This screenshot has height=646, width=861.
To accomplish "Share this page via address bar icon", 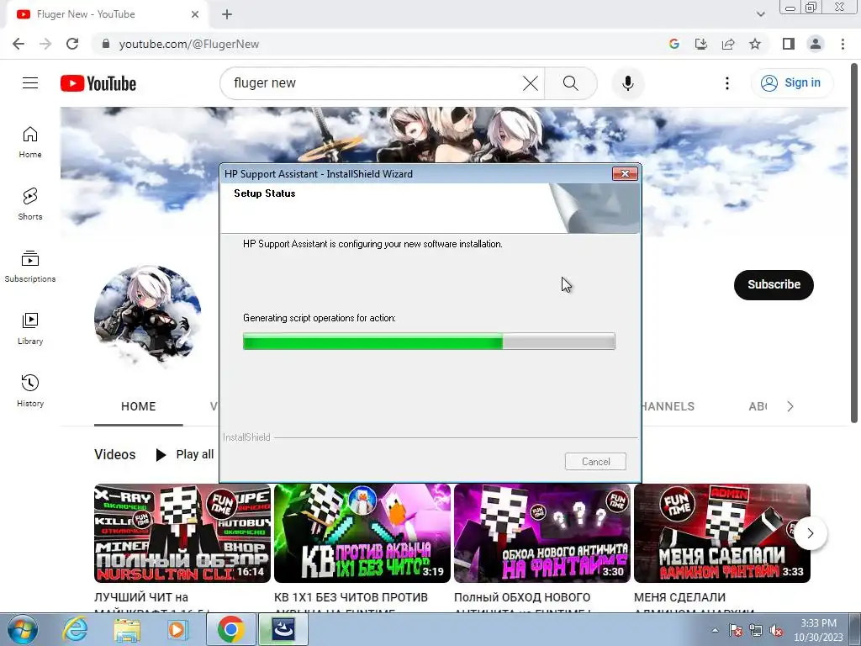I will pyautogui.click(x=728, y=44).
